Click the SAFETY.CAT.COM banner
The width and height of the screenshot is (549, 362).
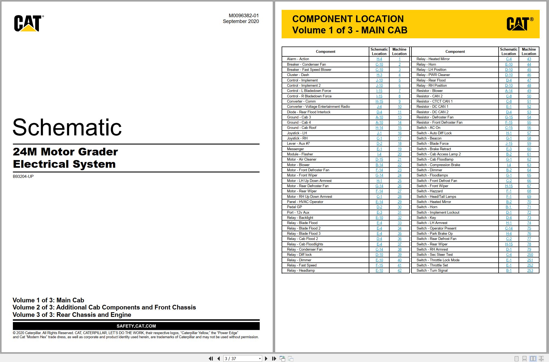point(136,326)
